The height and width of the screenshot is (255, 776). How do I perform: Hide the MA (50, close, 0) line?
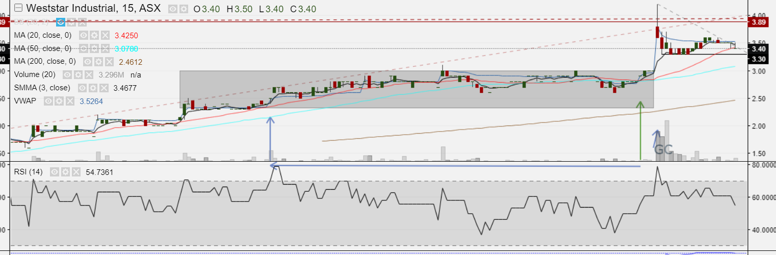(x=83, y=48)
